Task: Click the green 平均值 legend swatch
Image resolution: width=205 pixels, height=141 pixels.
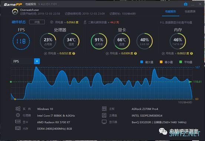Action: (x=181, y=62)
